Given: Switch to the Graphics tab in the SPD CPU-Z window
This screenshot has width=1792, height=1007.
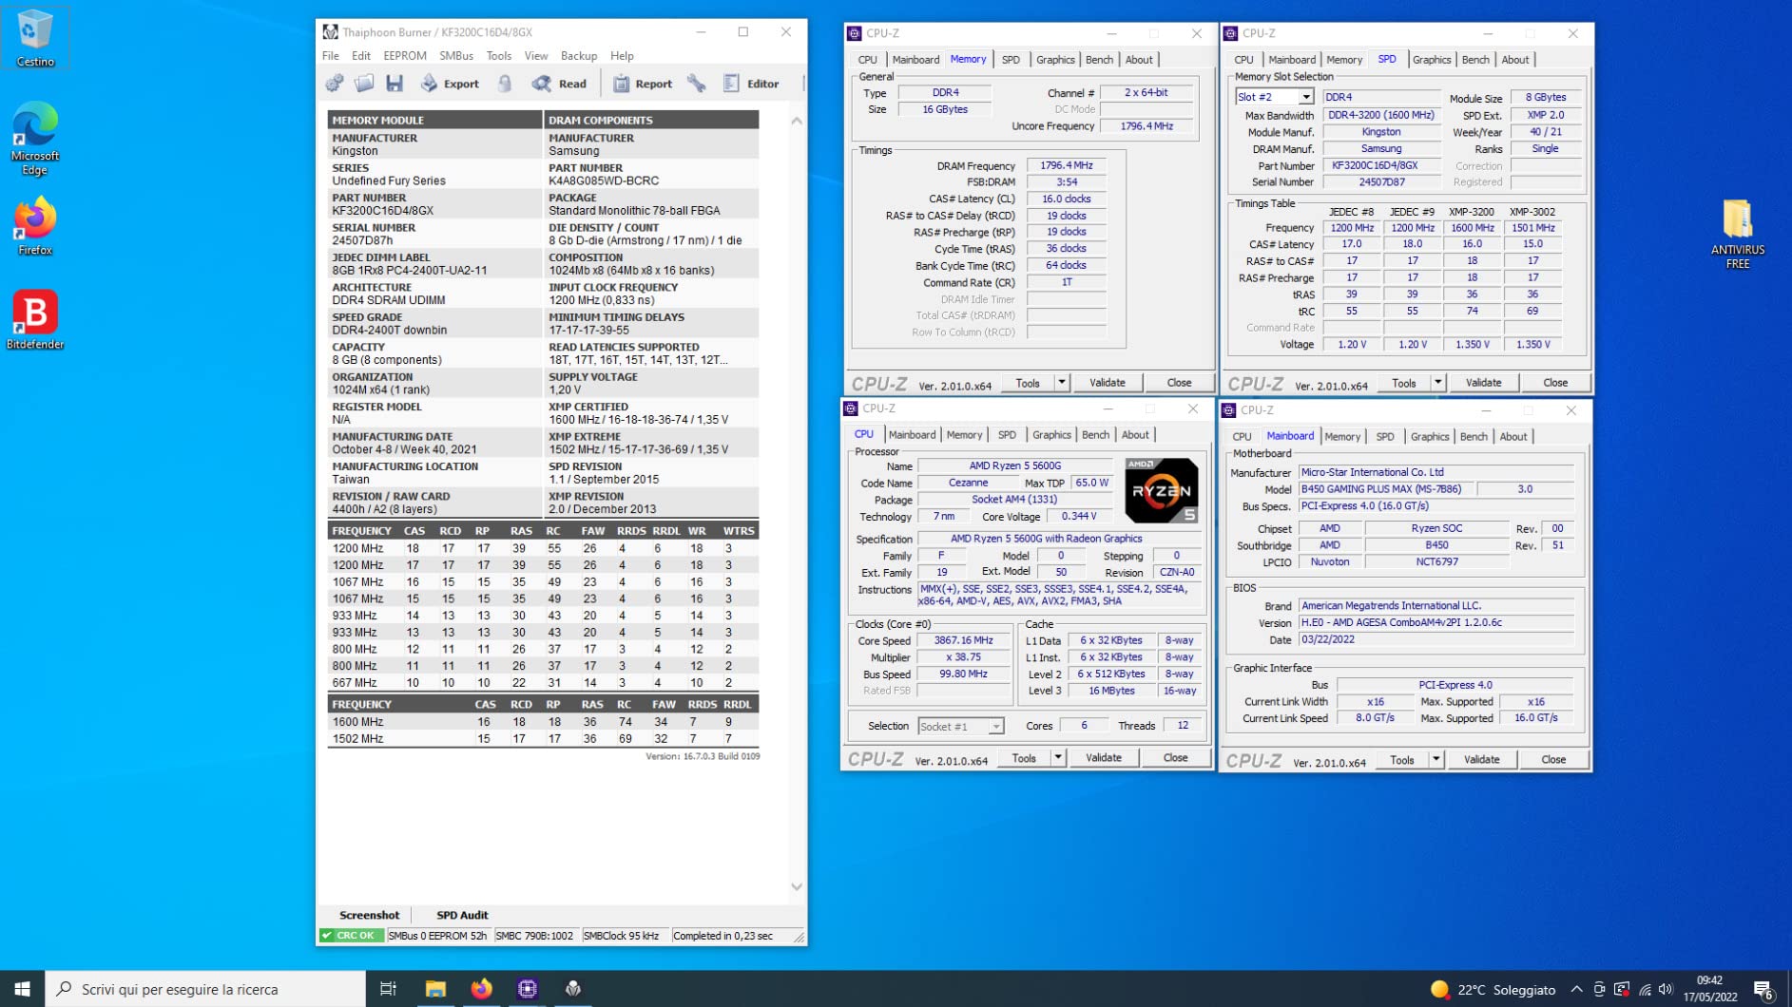Looking at the screenshot, I should point(1431,60).
